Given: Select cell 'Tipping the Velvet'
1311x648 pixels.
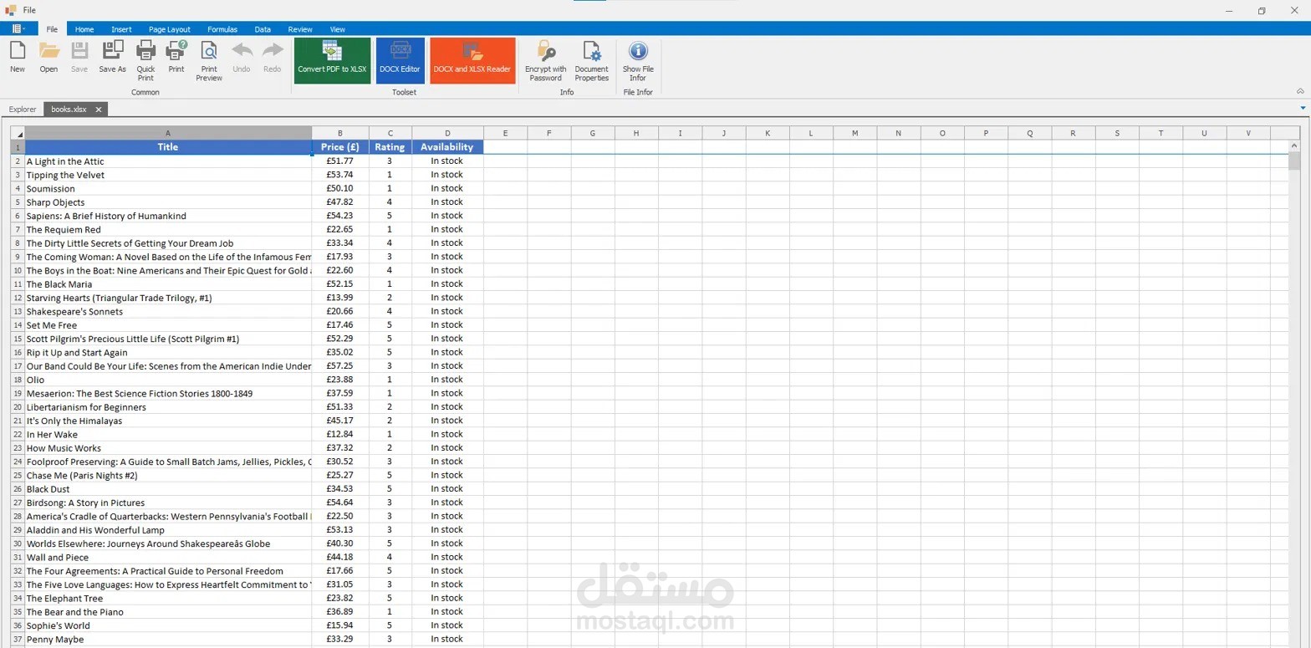Looking at the screenshot, I should [x=168, y=175].
